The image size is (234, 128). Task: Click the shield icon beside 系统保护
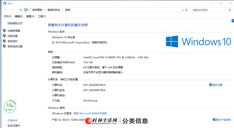click(4, 41)
